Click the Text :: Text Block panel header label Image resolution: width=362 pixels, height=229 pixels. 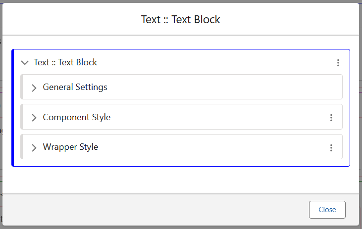pyautogui.click(x=65, y=62)
